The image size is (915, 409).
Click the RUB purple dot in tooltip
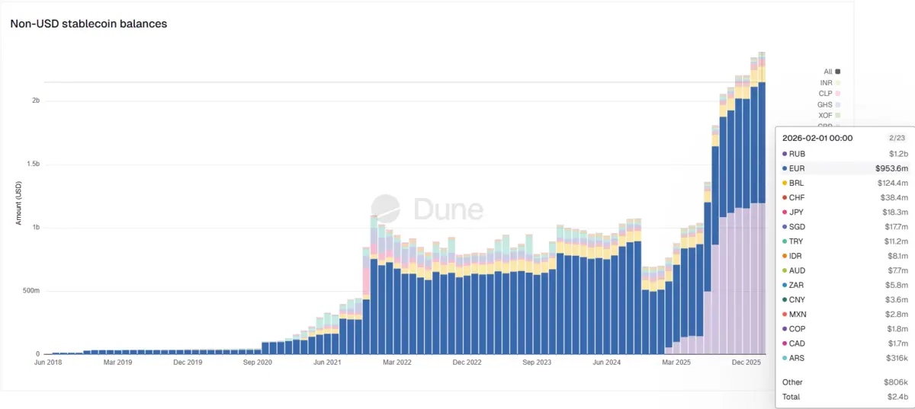coord(785,154)
